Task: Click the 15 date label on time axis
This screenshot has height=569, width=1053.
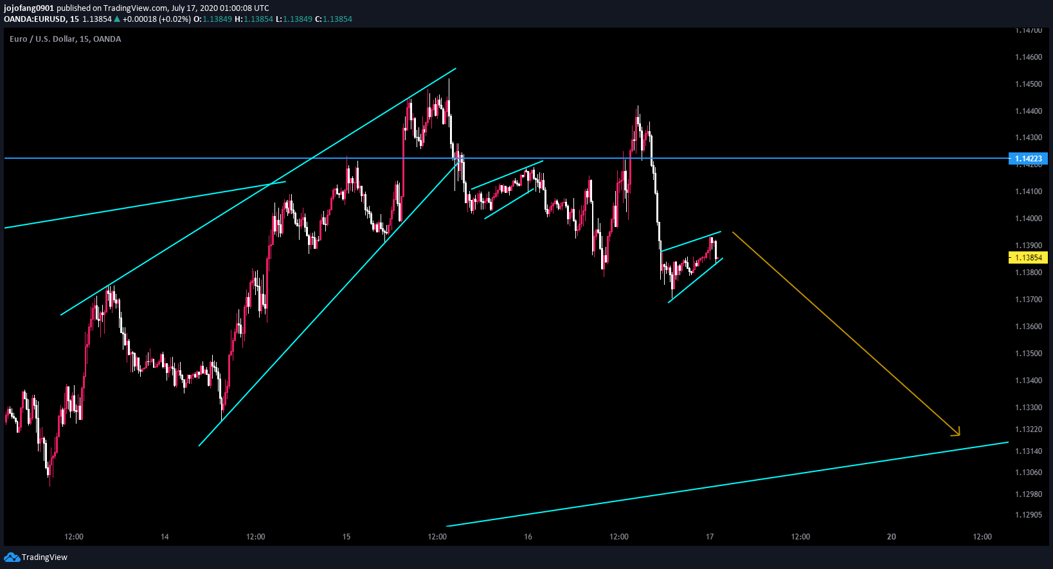Action: point(346,537)
